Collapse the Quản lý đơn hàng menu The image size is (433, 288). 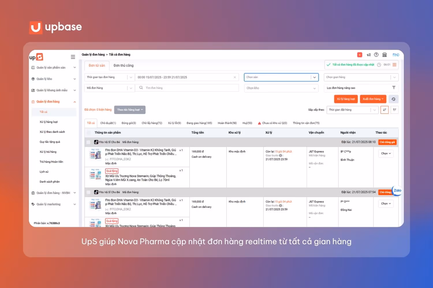[74, 102]
